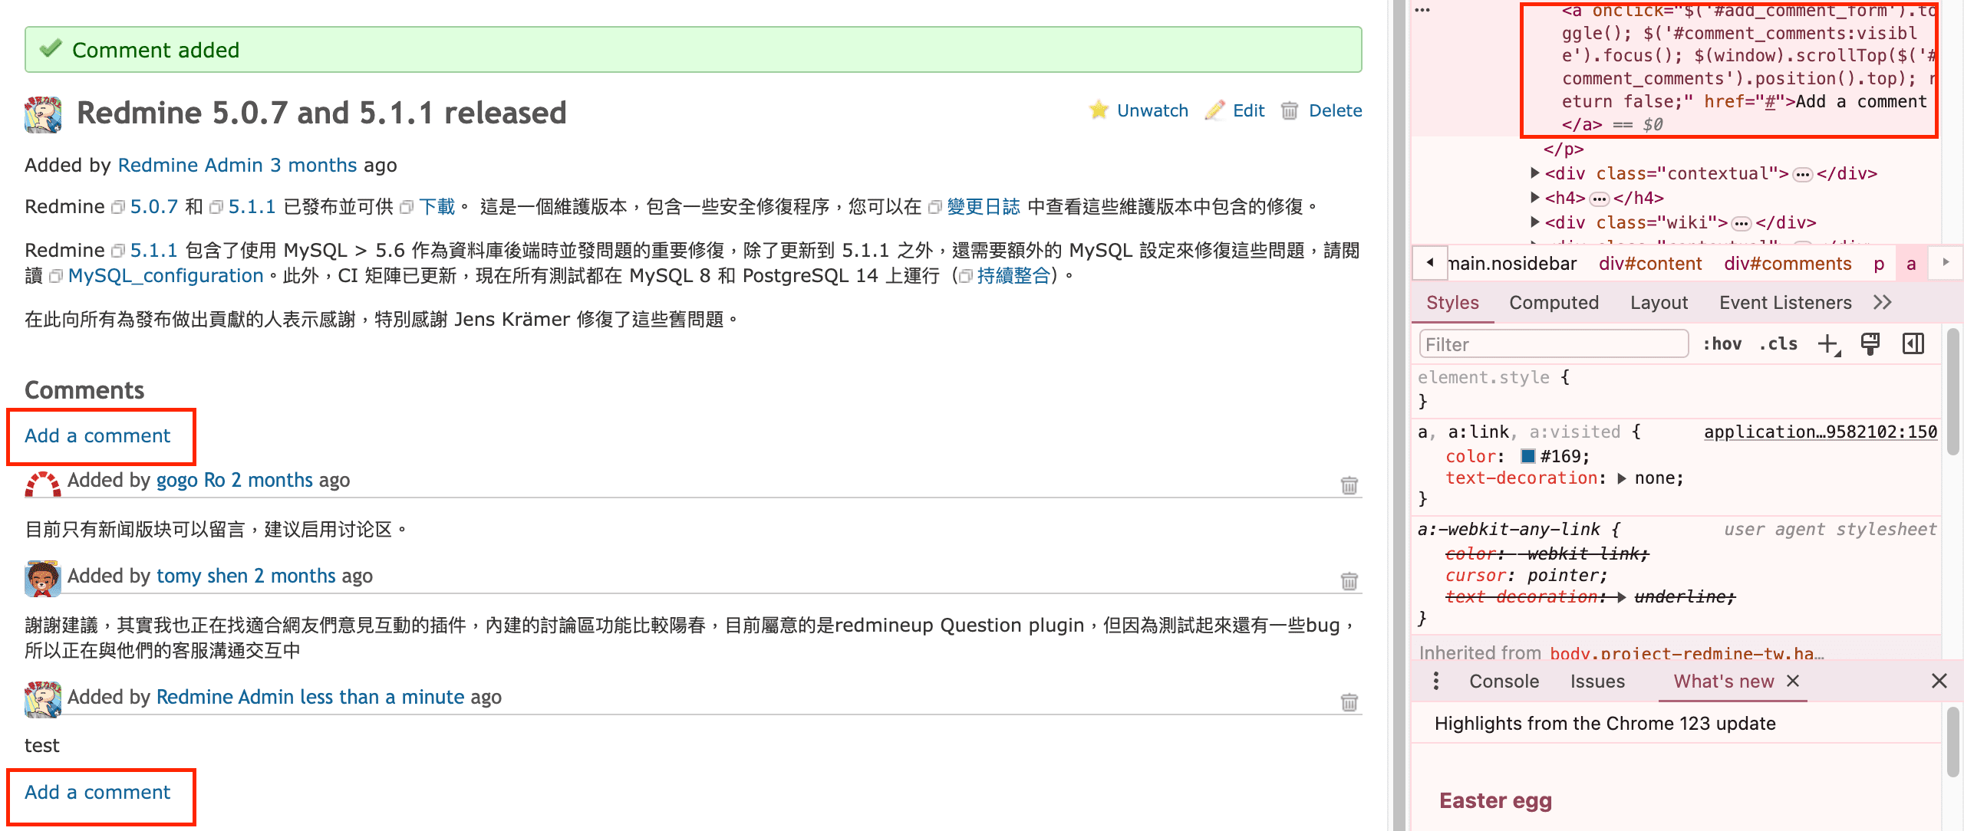This screenshot has height=831, width=1964.
Task: Click the breadcrumb scroll-right arrow
Action: click(x=1946, y=263)
